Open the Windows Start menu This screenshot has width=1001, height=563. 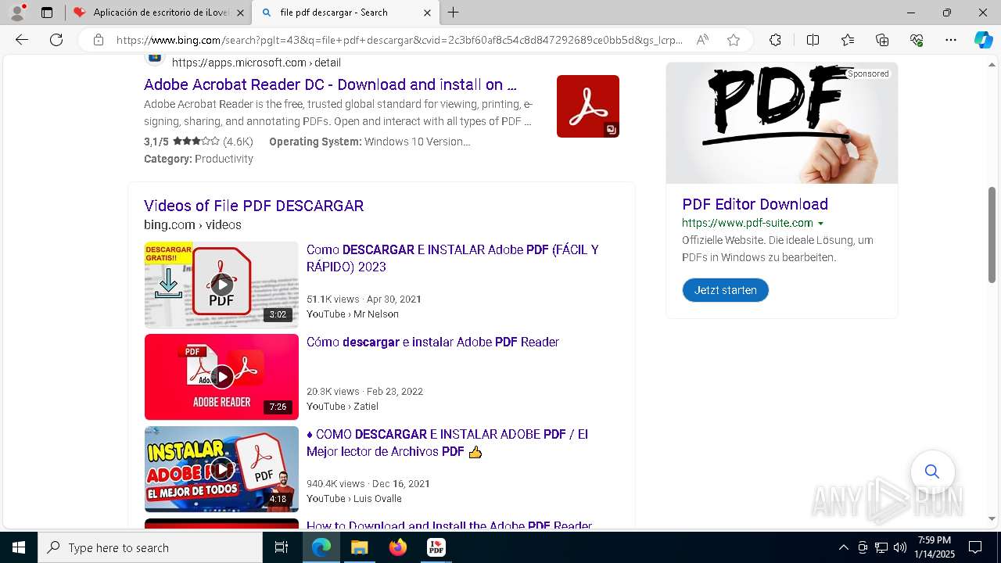[19, 547]
